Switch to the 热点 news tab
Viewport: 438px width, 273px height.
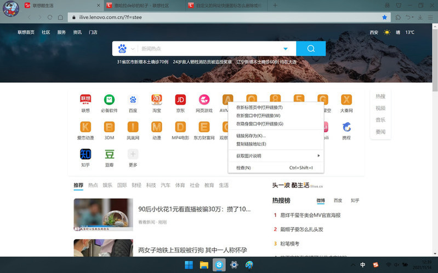[x=93, y=185]
